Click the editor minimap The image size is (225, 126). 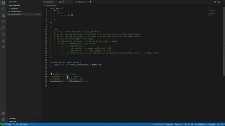click(x=215, y=12)
